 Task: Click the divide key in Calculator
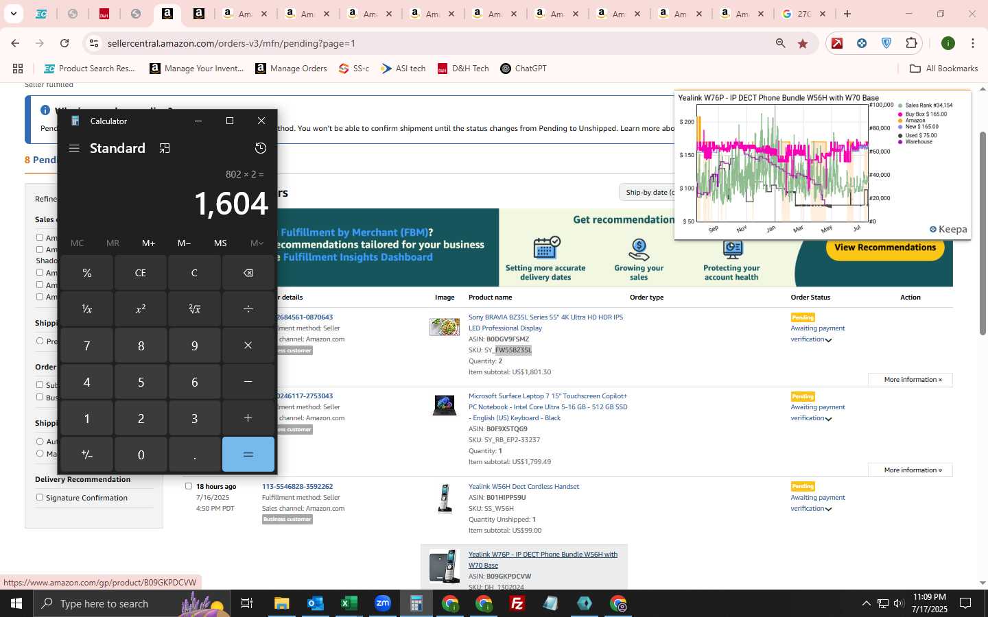(x=248, y=309)
